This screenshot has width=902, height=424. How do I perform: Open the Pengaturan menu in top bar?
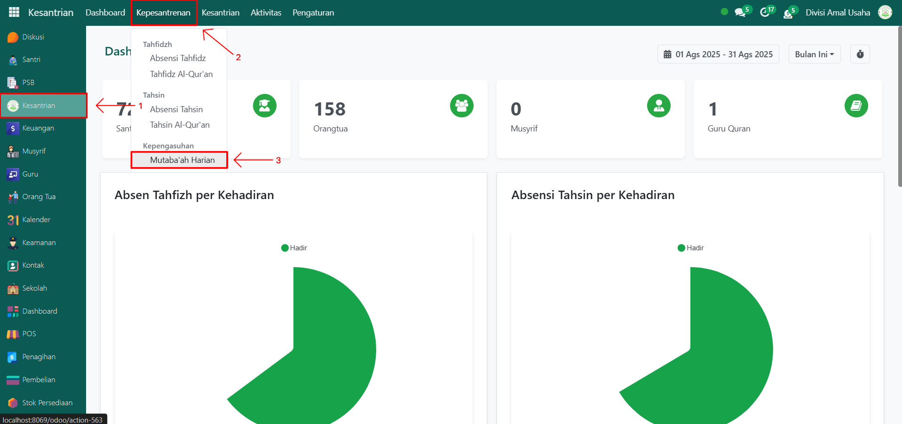tap(313, 13)
